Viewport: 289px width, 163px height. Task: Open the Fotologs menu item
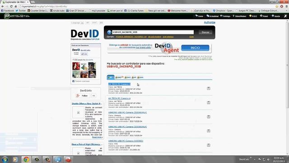(x=225, y=16)
